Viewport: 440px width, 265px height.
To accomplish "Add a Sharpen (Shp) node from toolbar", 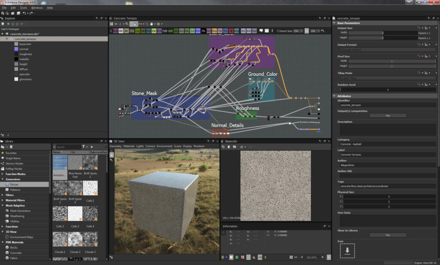I will pyautogui.click(x=214, y=31).
